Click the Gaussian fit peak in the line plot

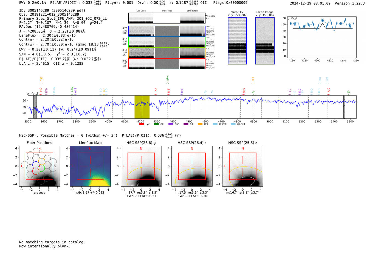(323, 24)
